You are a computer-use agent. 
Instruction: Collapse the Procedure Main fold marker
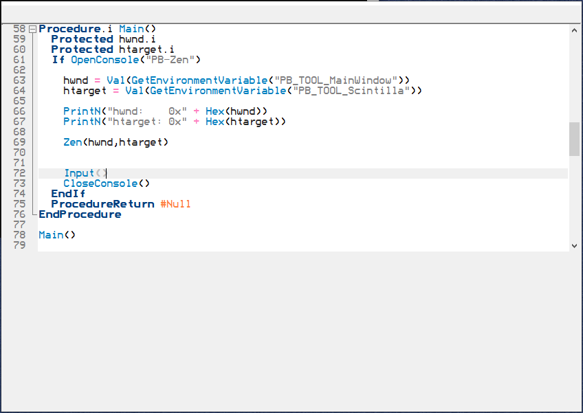(33, 29)
